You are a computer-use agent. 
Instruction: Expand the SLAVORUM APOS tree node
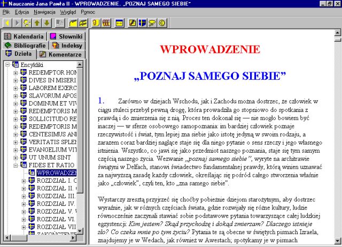(x=15, y=96)
